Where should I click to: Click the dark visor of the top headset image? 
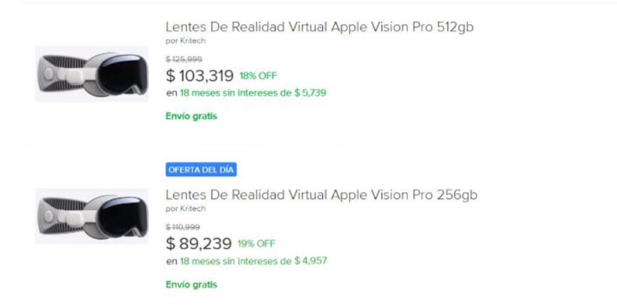[x=122, y=73]
